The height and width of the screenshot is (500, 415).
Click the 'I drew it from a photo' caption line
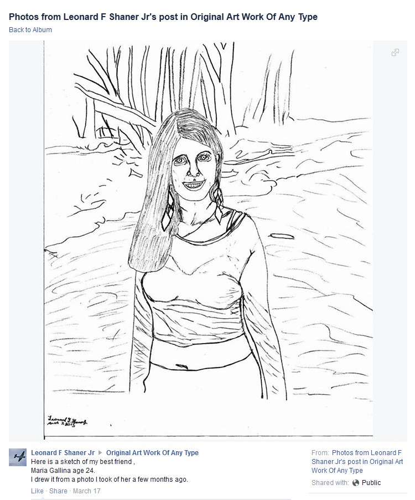[109, 479]
